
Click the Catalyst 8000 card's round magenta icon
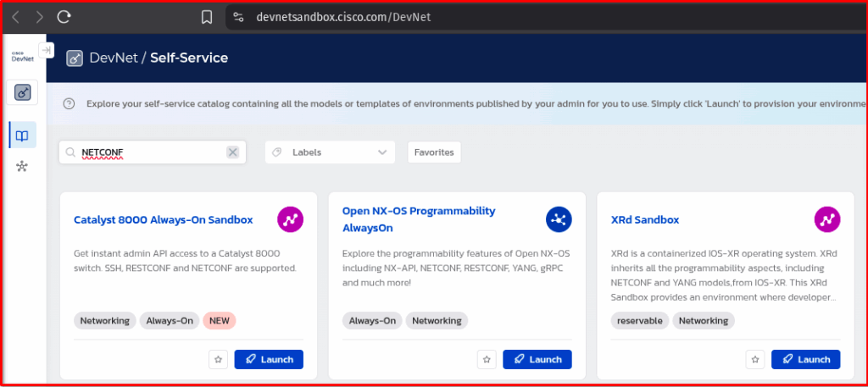(290, 219)
